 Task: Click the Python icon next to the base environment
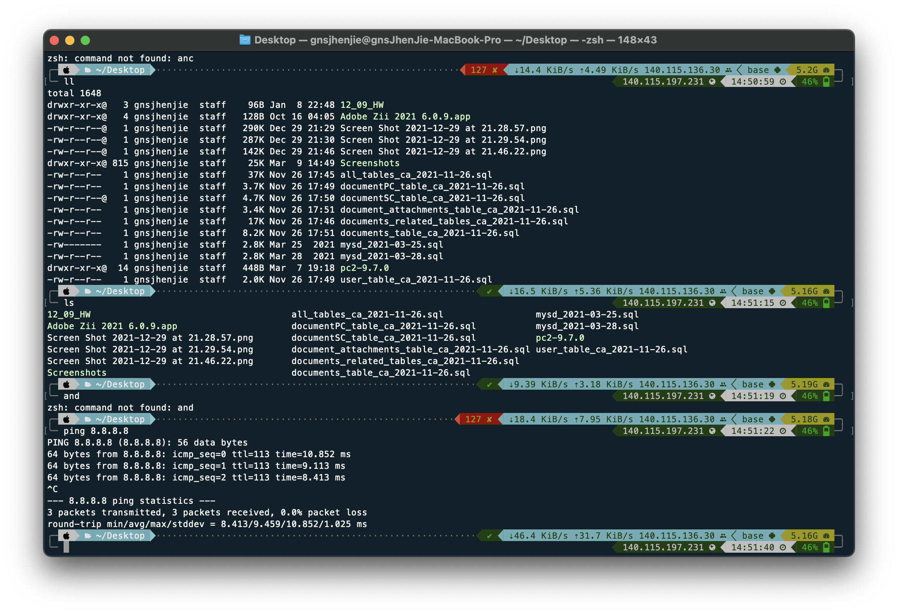[x=777, y=70]
